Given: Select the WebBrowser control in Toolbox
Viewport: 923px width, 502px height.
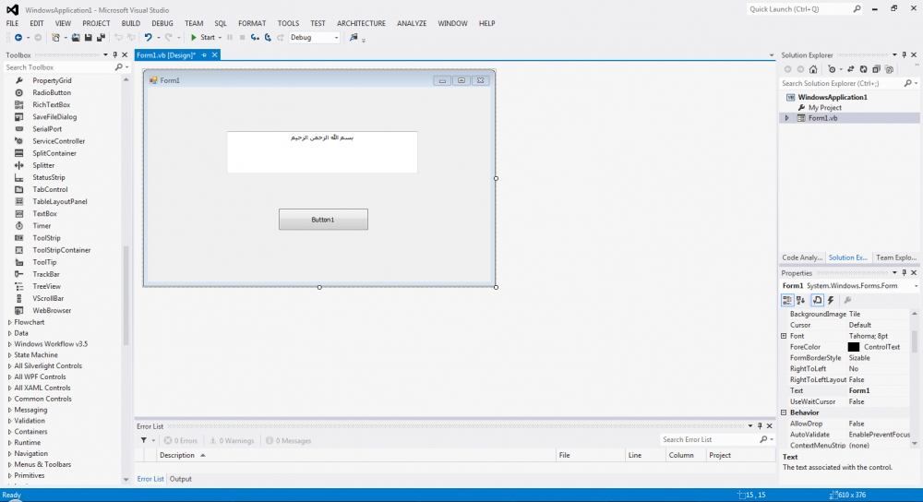Looking at the screenshot, I should tap(52, 311).
